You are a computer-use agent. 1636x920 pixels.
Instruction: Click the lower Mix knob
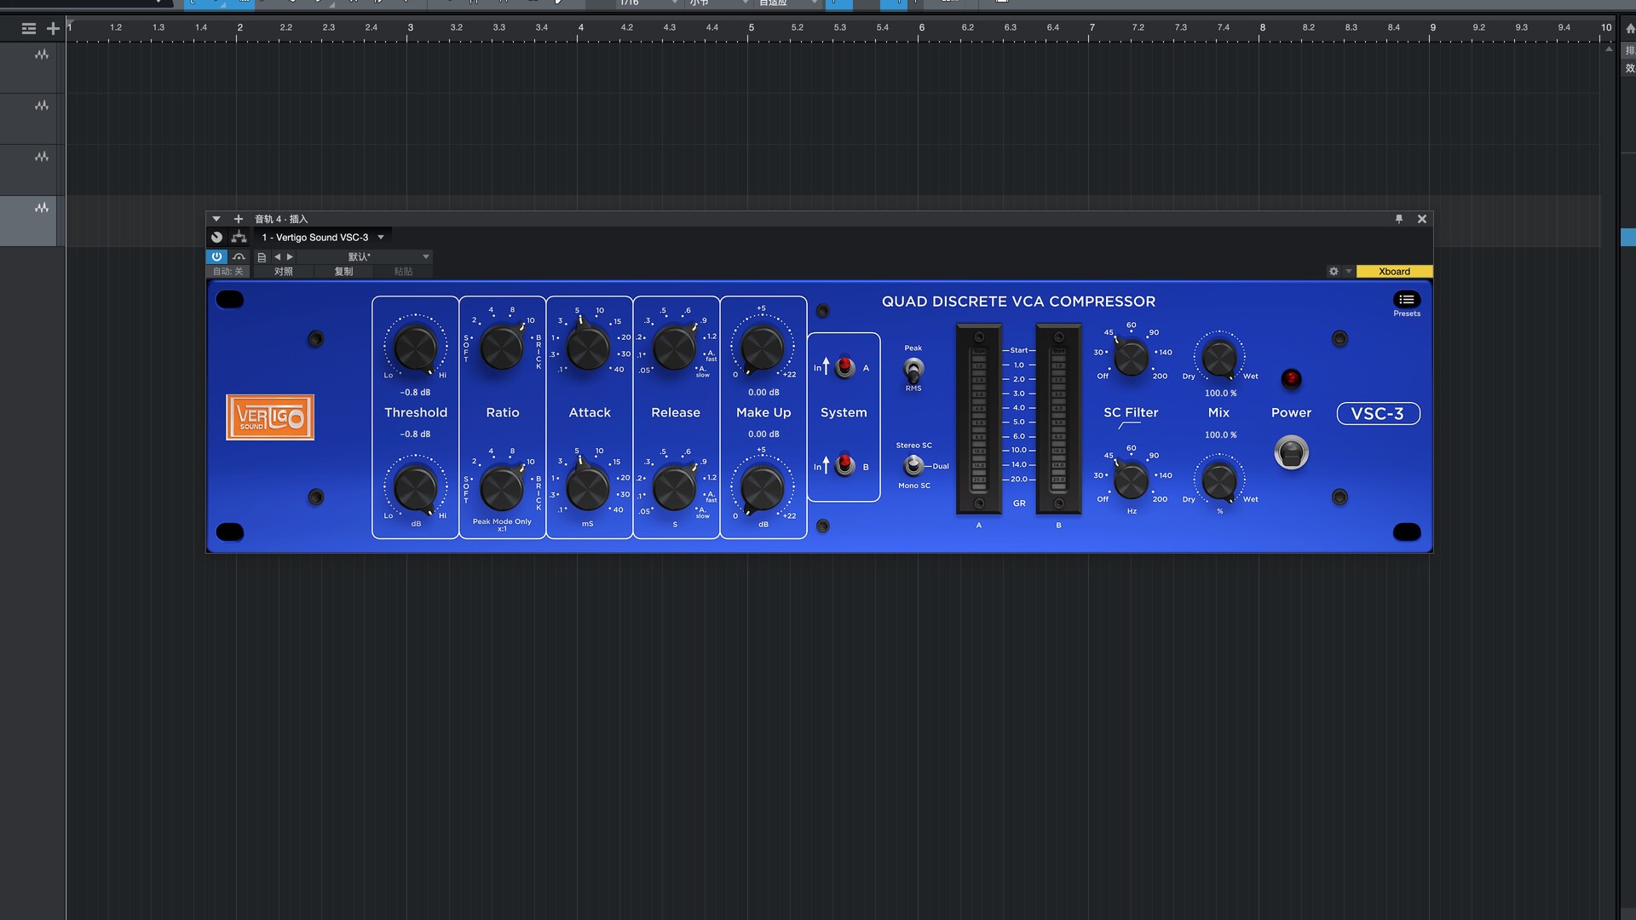[x=1219, y=481]
